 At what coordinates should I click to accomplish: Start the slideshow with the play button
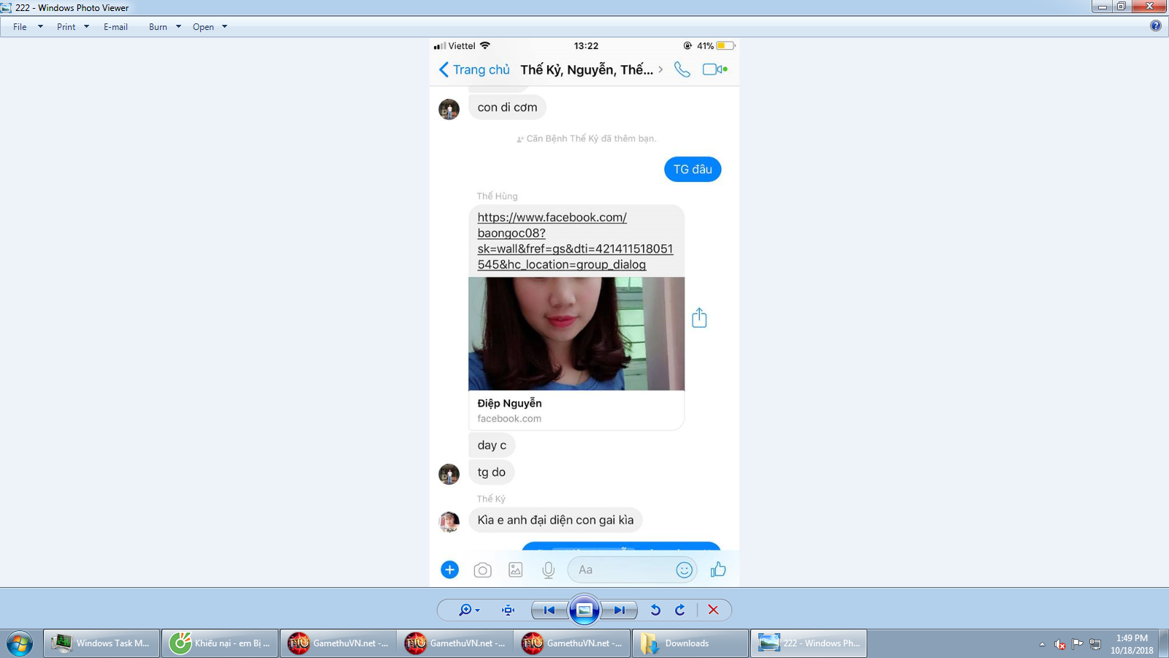(584, 610)
